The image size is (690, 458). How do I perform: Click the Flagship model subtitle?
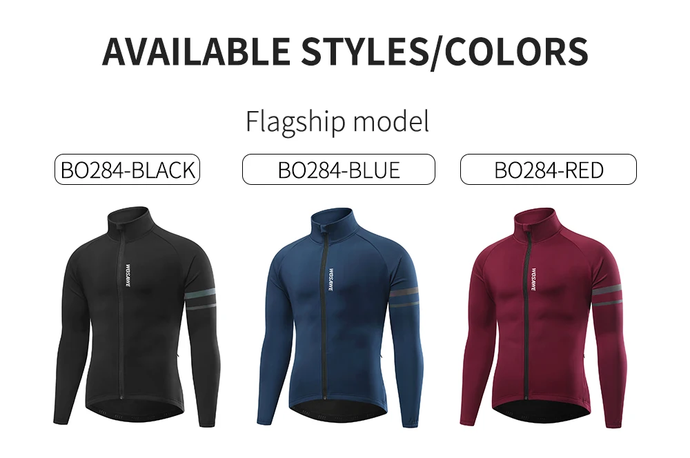coord(337,121)
